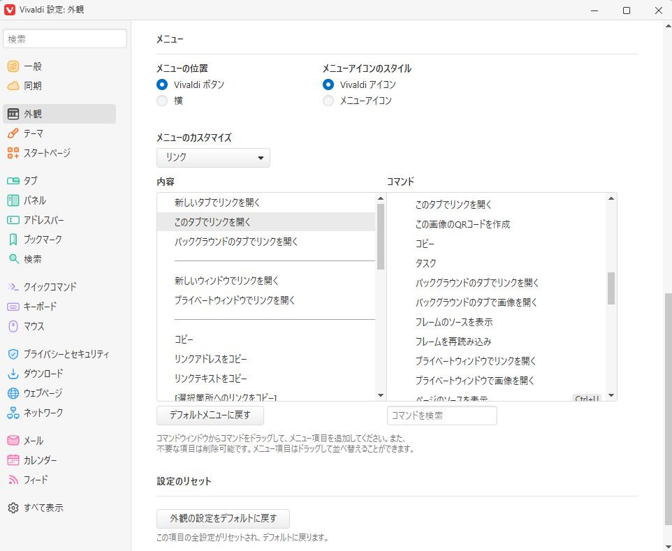Click the クイックコマンド (Quick Commands) icon
672x551 pixels.
13,286
